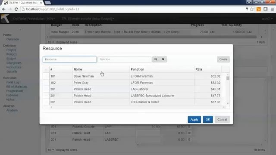Open Expense in the sidebar
Viewport: 276px width, 155px height.
(x=12, y=95)
